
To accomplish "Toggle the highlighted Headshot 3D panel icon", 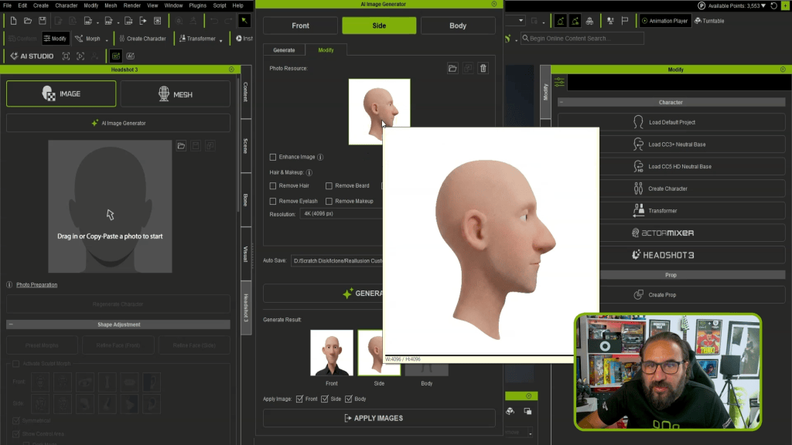I will point(116,56).
